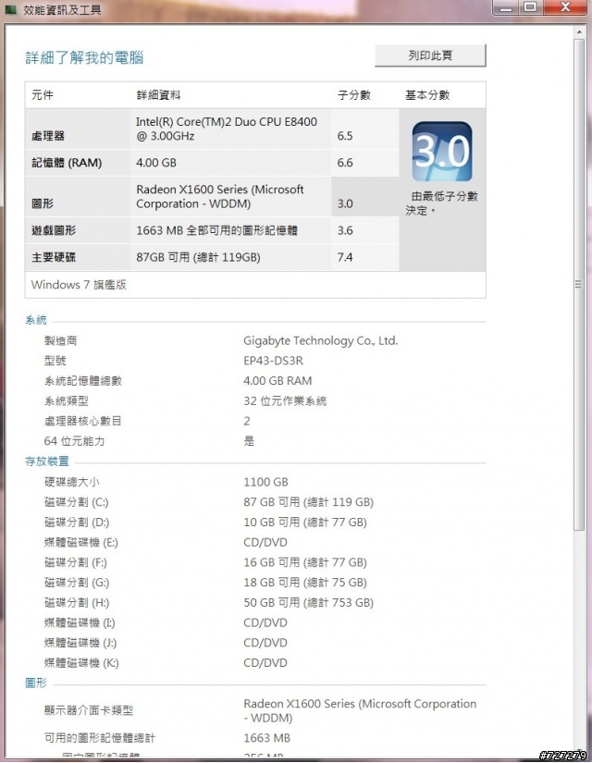Click the 4.00 GB RAM value

pos(277,380)
